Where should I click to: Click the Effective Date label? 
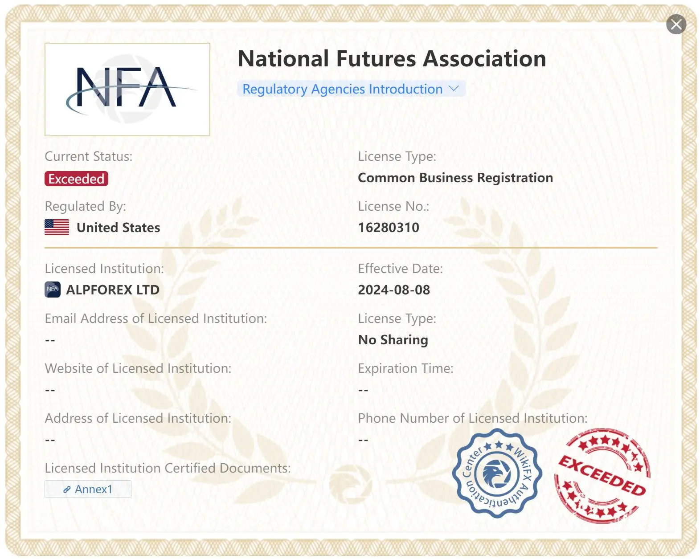point(401,269)
